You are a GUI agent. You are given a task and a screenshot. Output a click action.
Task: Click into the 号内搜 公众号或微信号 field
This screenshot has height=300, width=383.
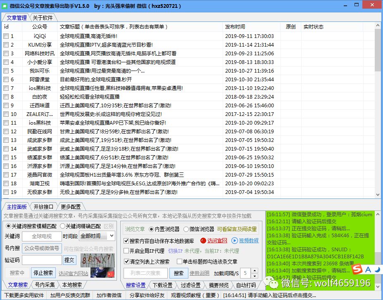pyautogui.click(x=42, y=248)
